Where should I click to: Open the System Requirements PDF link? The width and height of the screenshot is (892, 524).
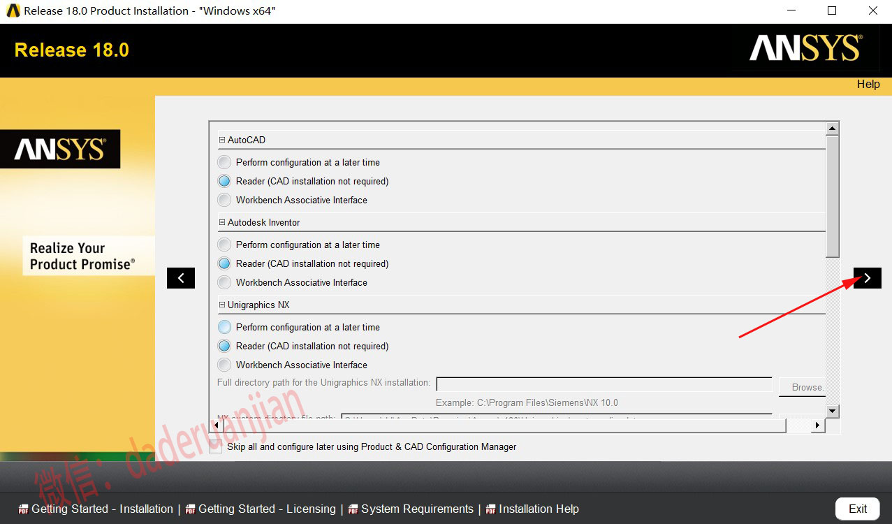coord(417,509)
